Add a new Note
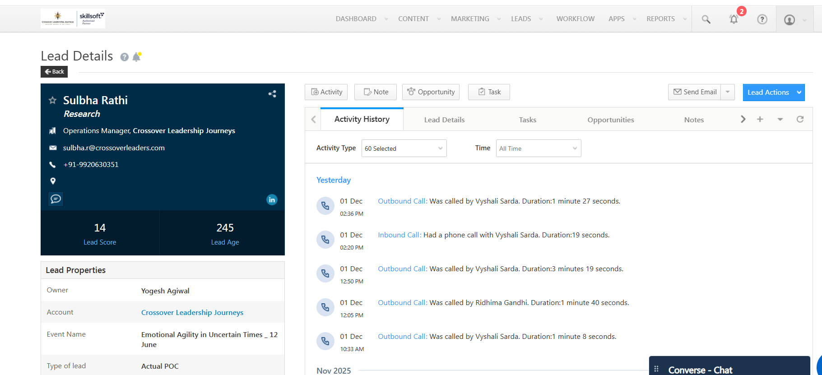Image resolution: width=822 pixels, height=375 pixels. [376, 92]
